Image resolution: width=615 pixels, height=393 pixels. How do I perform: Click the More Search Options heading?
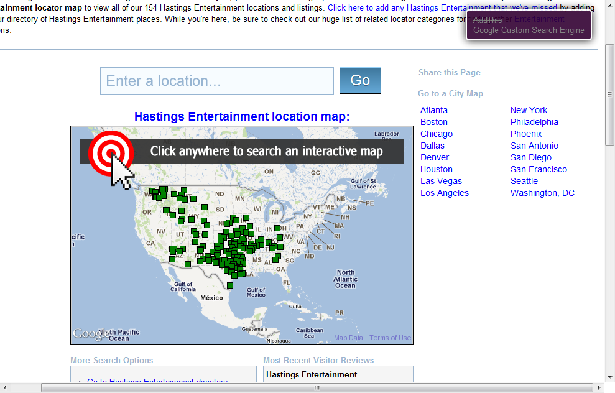click(112, 360)
